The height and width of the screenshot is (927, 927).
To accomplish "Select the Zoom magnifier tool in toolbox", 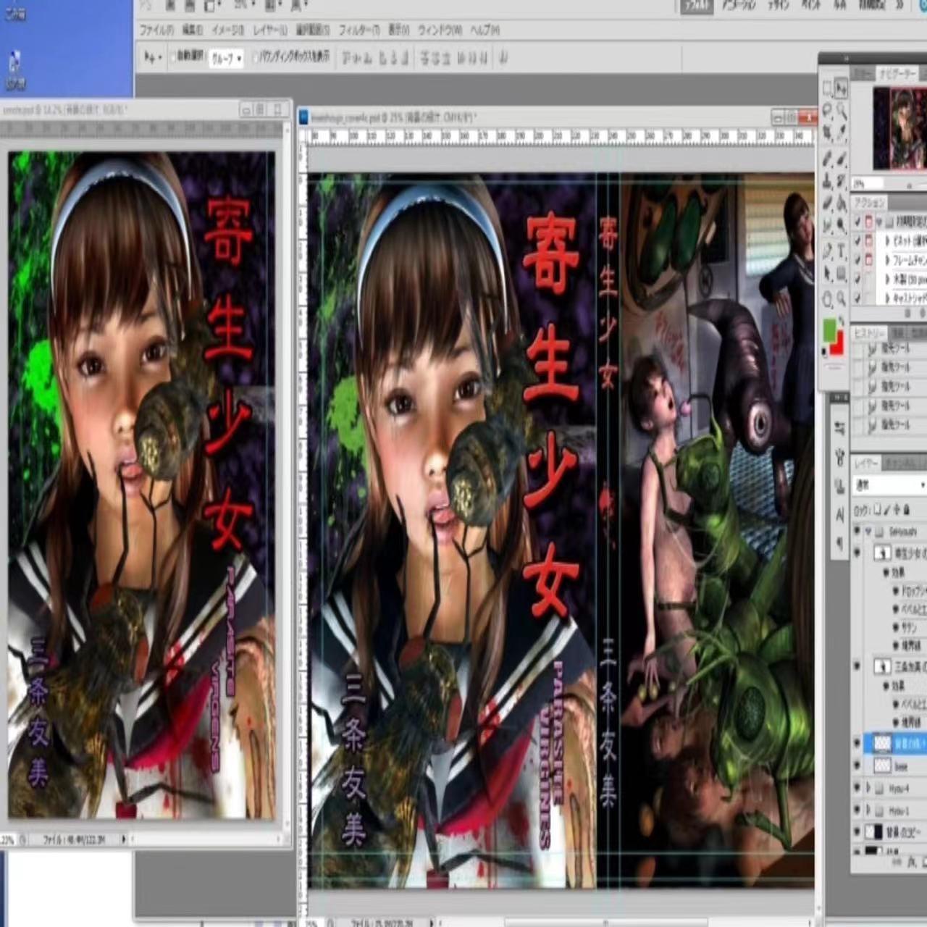I will point(842,298).
